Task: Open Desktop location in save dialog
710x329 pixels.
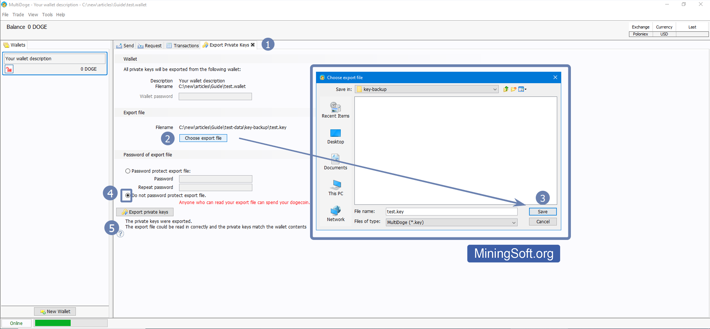Action: click(x=336, y=136)
